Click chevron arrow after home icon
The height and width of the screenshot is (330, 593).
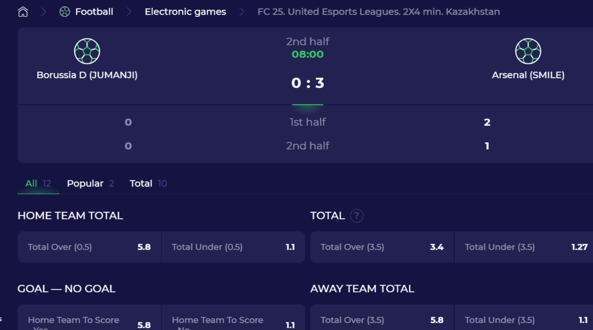pyautogui.click(x=44, y=12)
